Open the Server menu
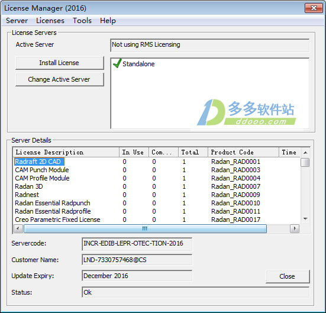 click(17, 21)
